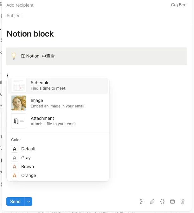Discard draft with the trash icon

(x=183, y=202)
